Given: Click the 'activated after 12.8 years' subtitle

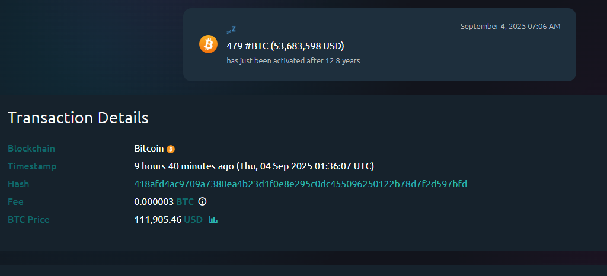Looking at the screenshot, I should (293, 60).
